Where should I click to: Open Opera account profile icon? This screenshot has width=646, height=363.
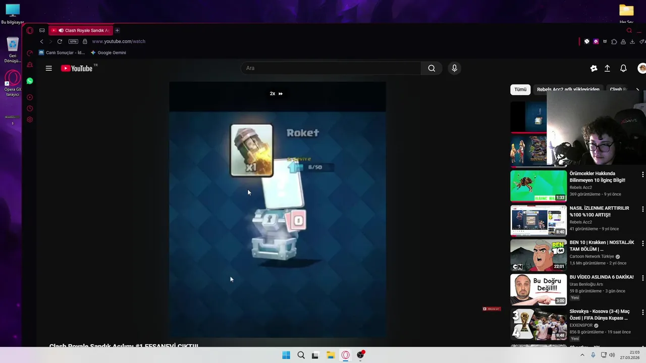point(623,41)
